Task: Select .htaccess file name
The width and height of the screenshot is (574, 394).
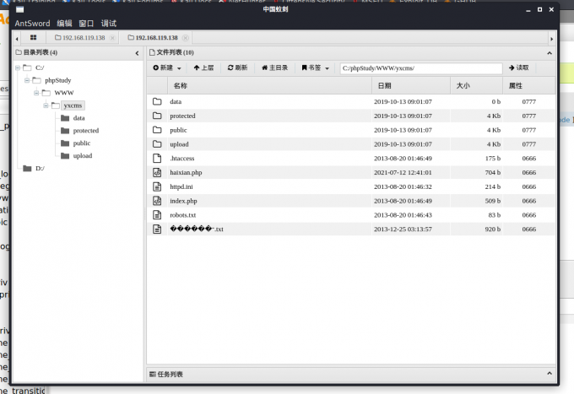Action: point(182,158)
